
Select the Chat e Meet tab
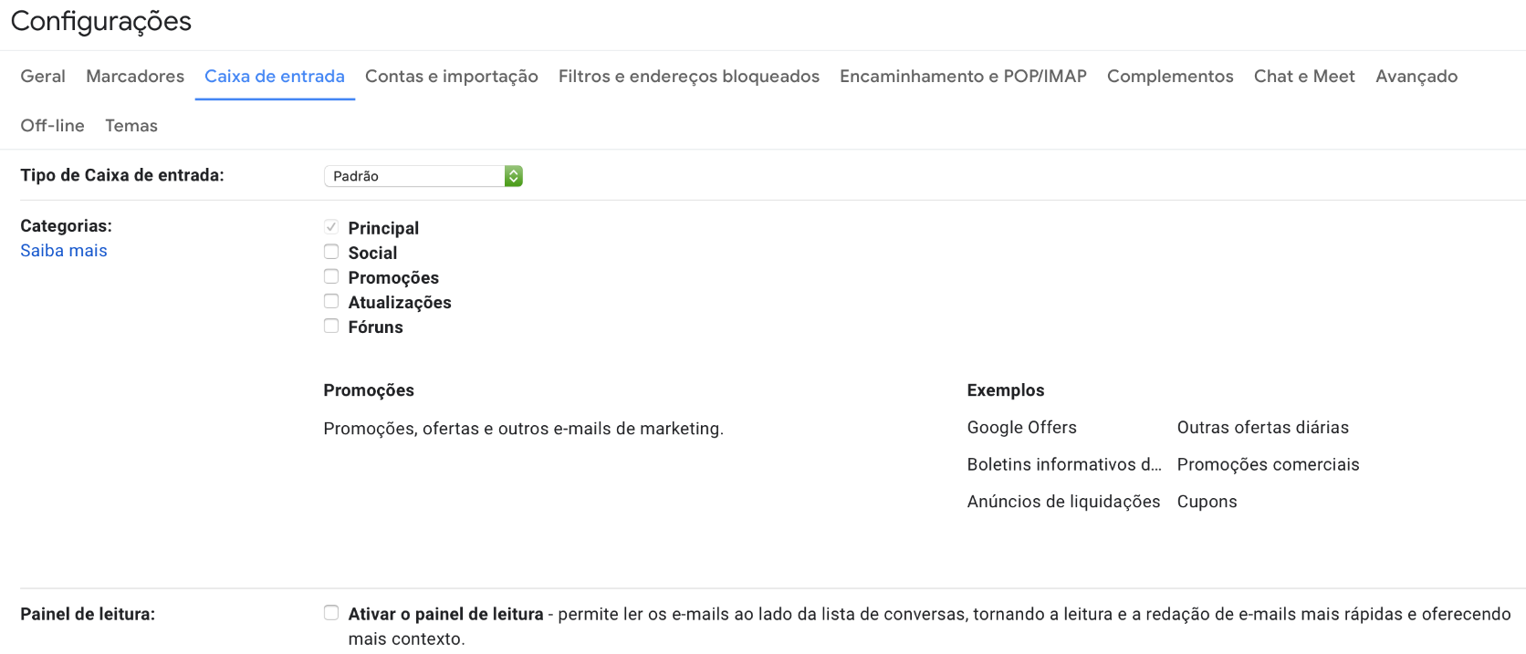(1304, 77)
